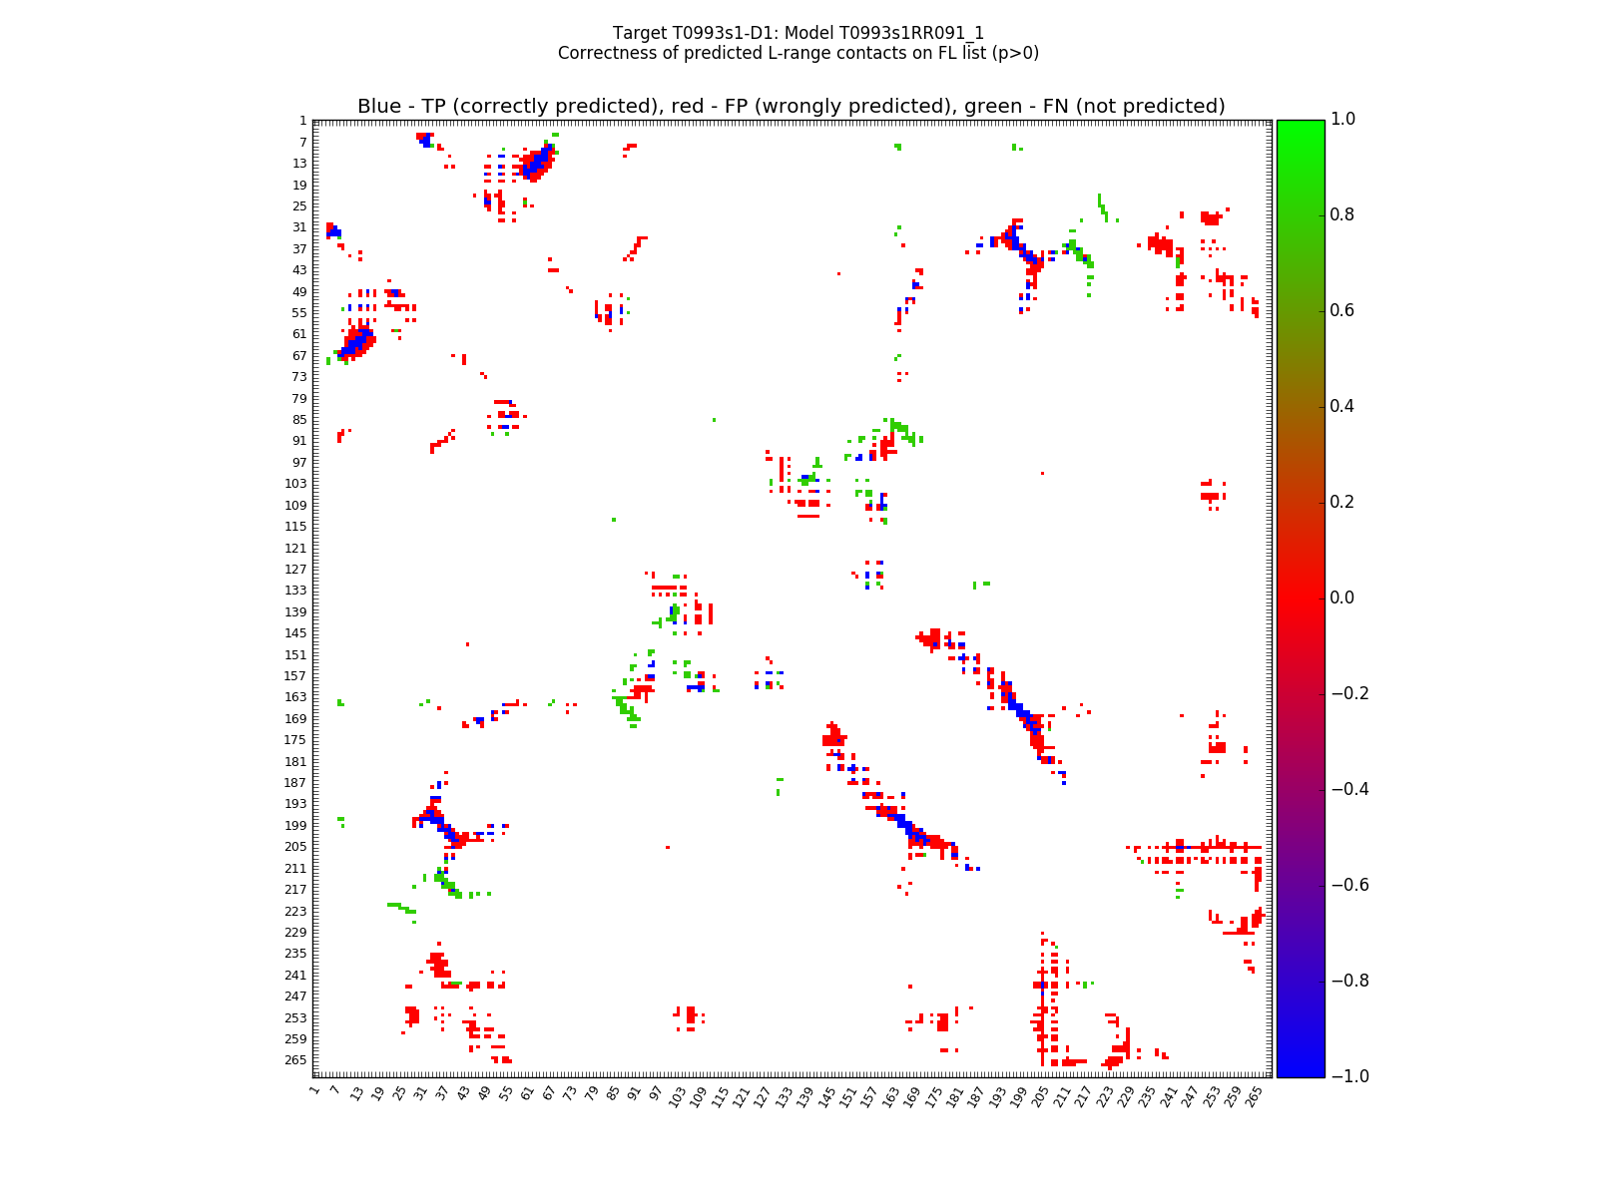Click the red middle of the colorbar
1597x1197 pixels.
pos(1300,598)
